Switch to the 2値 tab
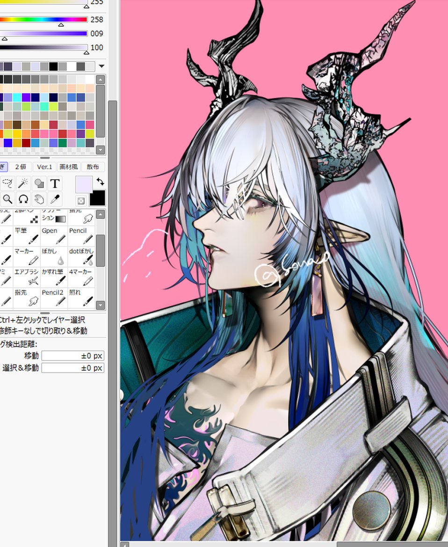This screenshot has height=547, width=448. coord(21,167)
